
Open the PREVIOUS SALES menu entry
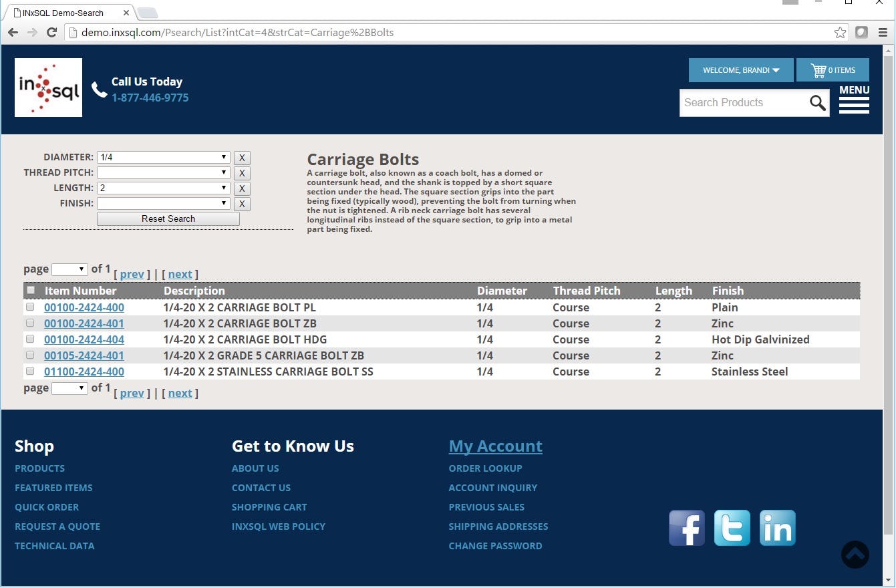tap(486, 507)
